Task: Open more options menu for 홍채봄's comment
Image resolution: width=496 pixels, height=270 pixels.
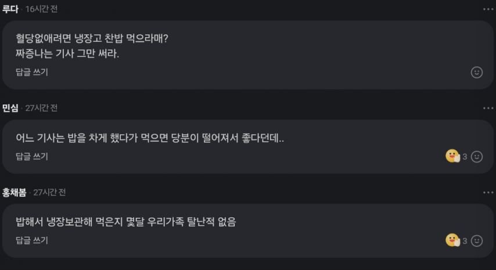Action: [x=488, y=192]
